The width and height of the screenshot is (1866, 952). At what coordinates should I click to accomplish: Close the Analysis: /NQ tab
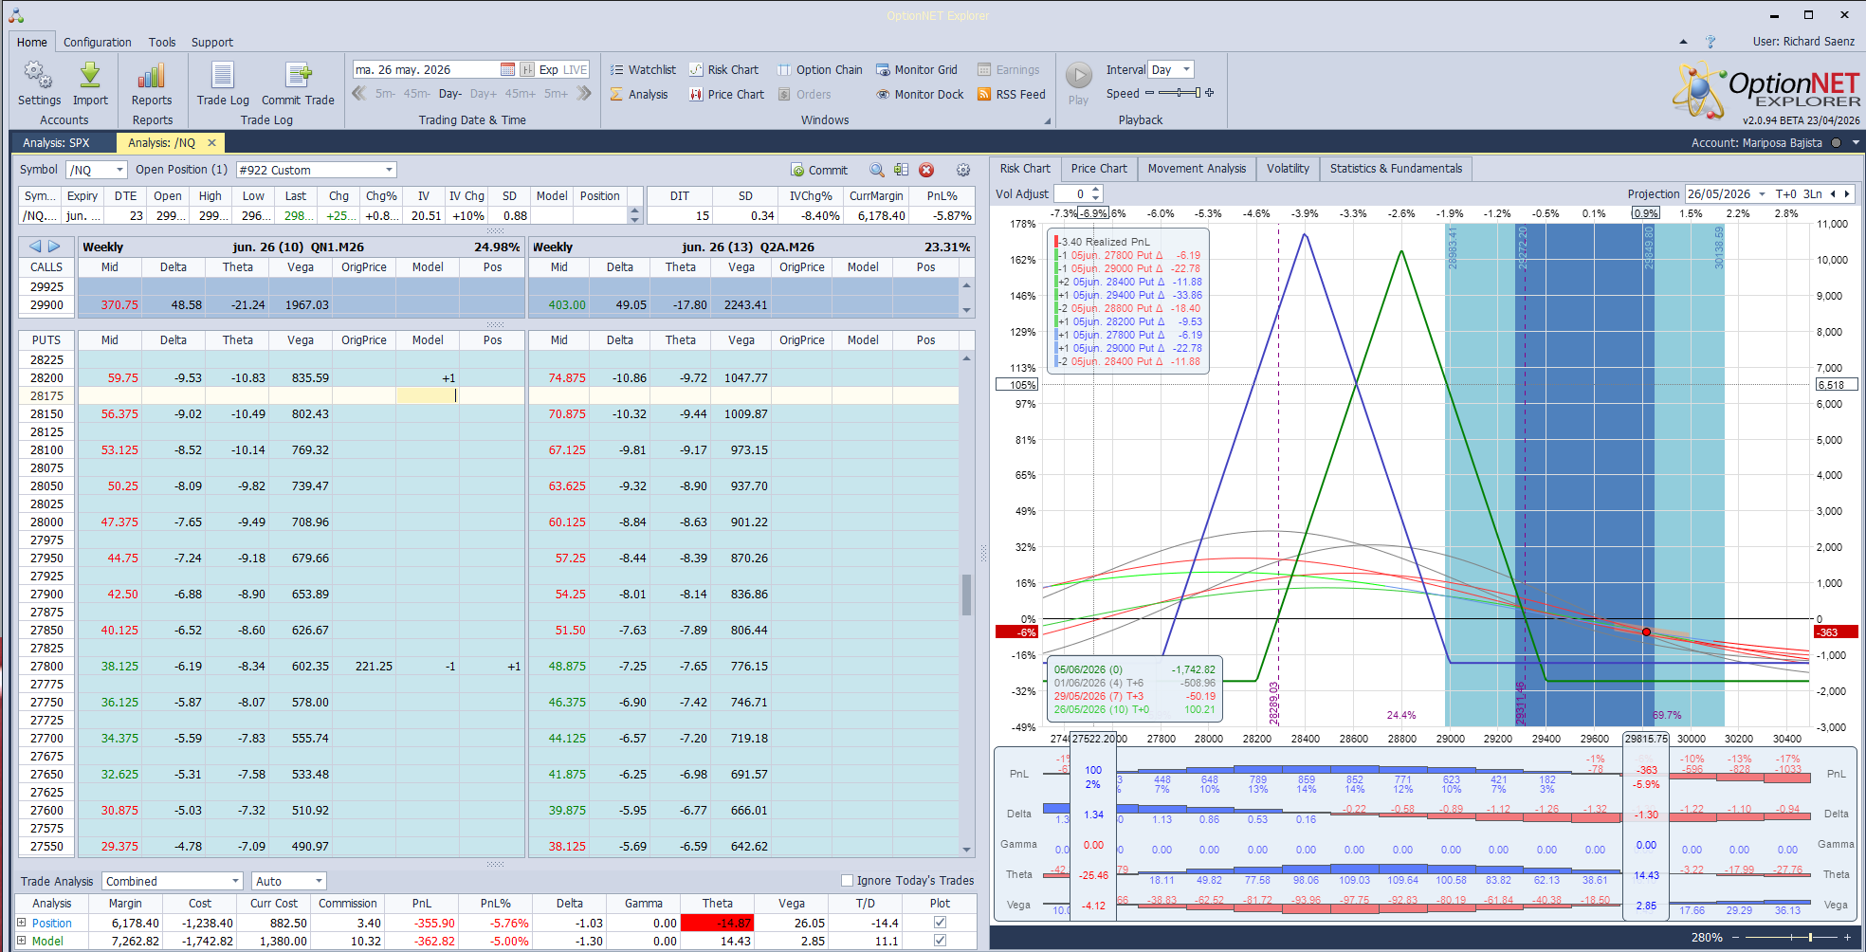211,143
